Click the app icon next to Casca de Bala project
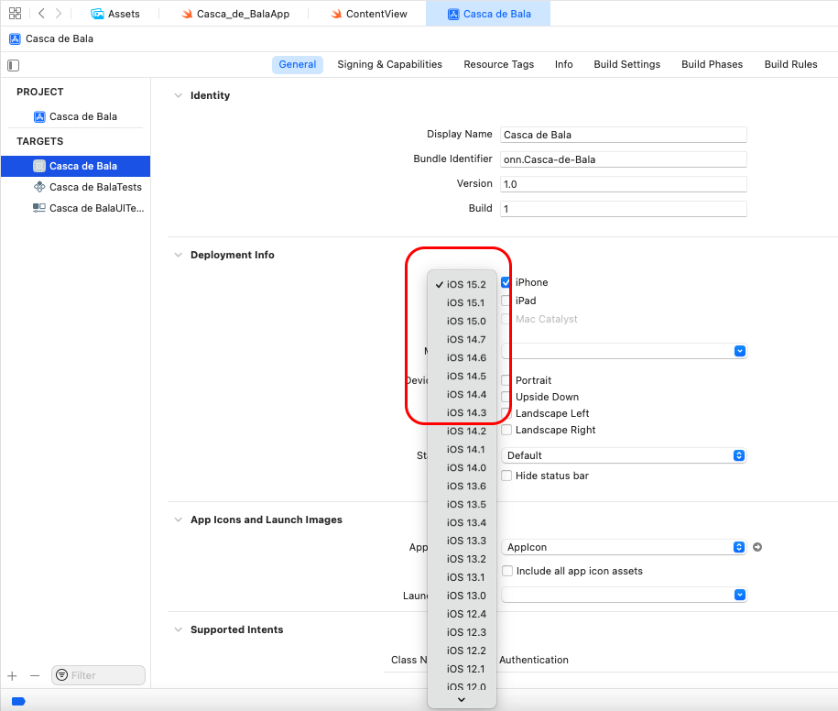 [x=39, y=116]
